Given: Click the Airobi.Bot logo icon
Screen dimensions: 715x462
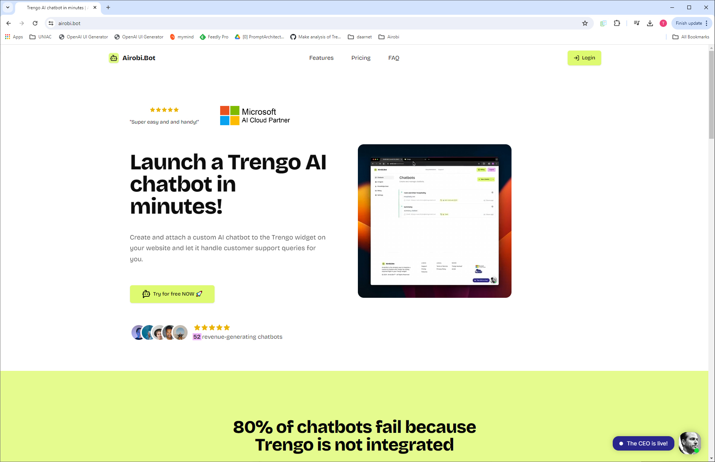Looking at the screenshot, I should [x=114, y=58].
